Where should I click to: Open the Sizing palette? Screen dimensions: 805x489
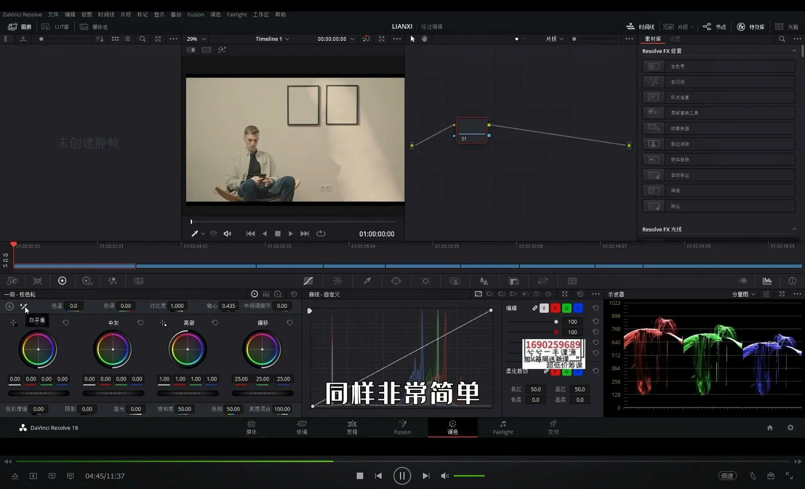(543, 281)
